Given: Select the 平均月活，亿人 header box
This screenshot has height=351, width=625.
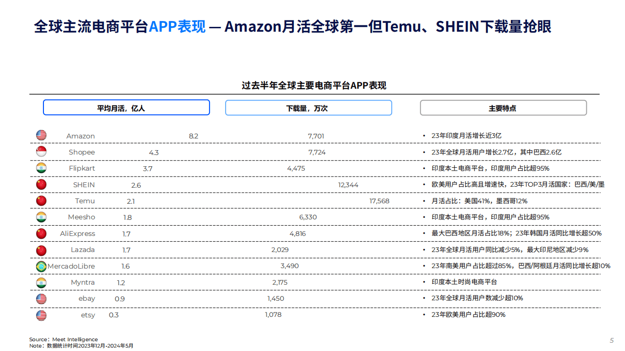Looking at the screenshot, I should coord(126,108).
